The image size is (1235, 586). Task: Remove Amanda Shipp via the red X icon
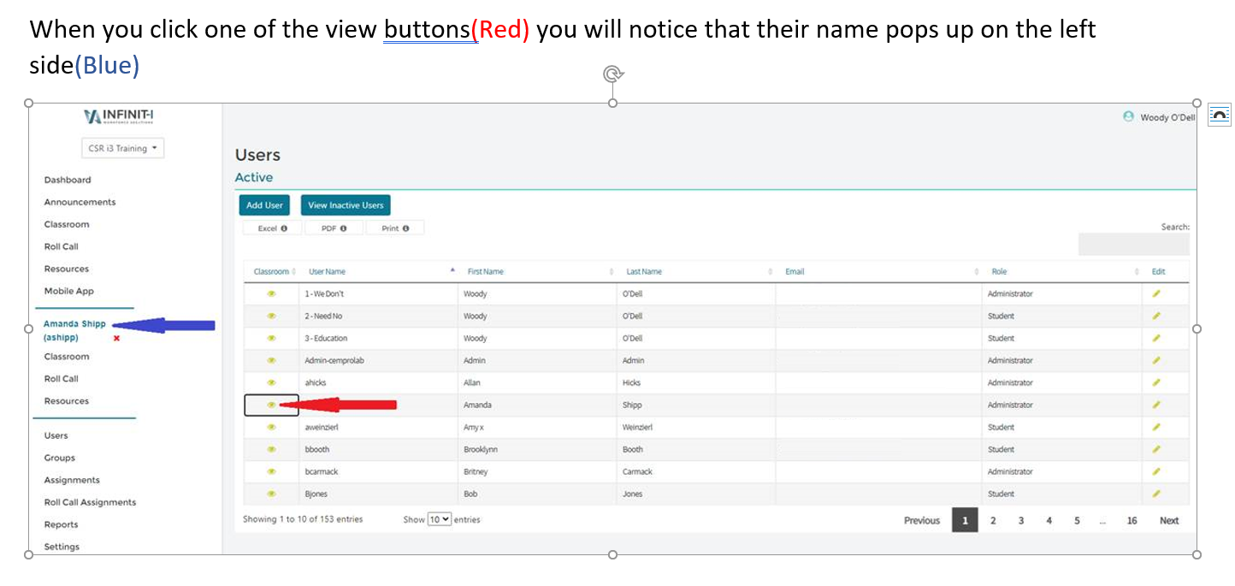coord(115,338)
